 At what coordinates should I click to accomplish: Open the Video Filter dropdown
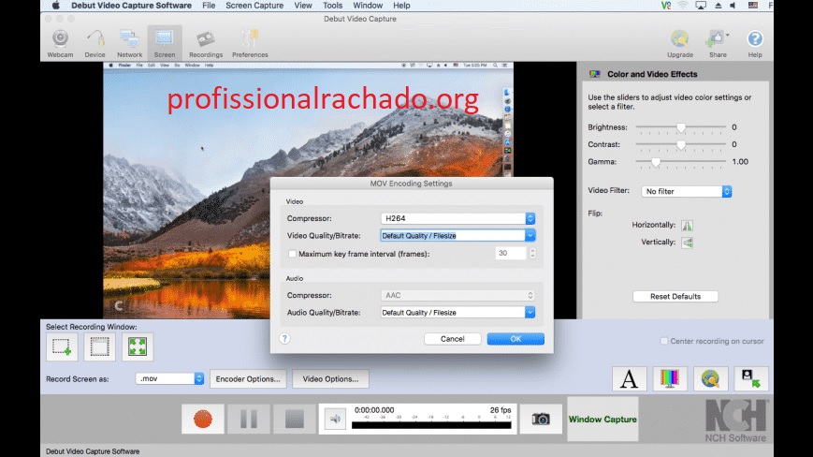(687, 191)
